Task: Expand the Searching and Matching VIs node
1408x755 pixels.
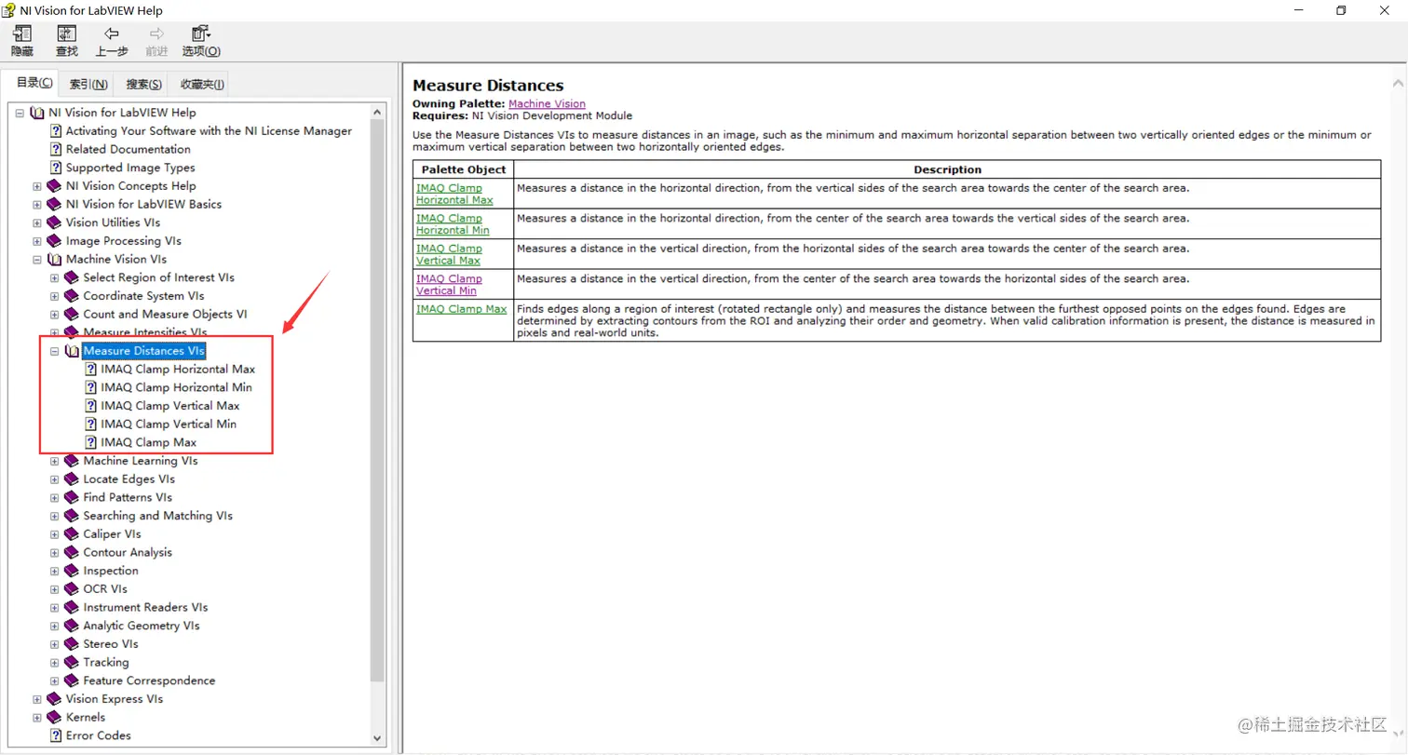Action: [x=55, y=516]
